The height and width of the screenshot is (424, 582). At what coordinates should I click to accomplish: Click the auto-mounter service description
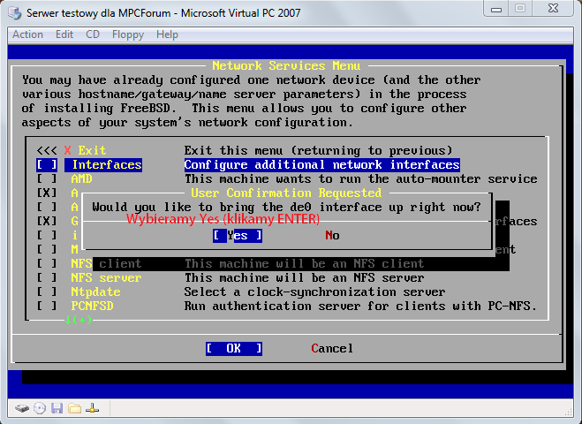(361, 178)
